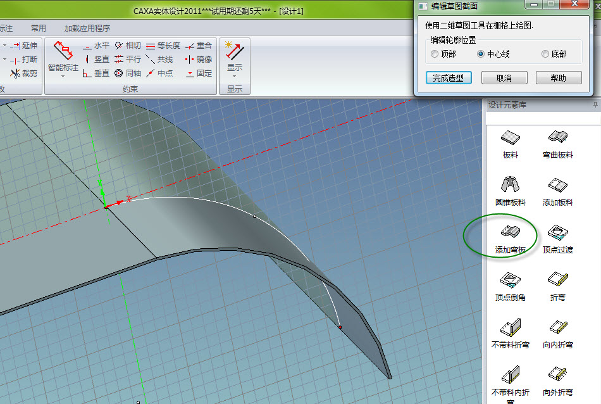This screenshot has width=601, height=404.
Task: Pick the 弯曲板料 library icon
Action: click(557, 137)
